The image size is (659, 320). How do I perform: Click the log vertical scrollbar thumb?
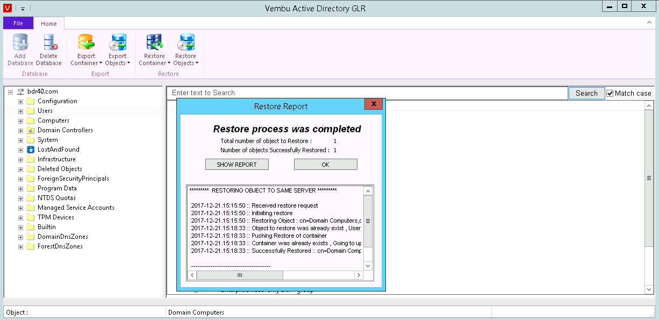click(368, 222)
